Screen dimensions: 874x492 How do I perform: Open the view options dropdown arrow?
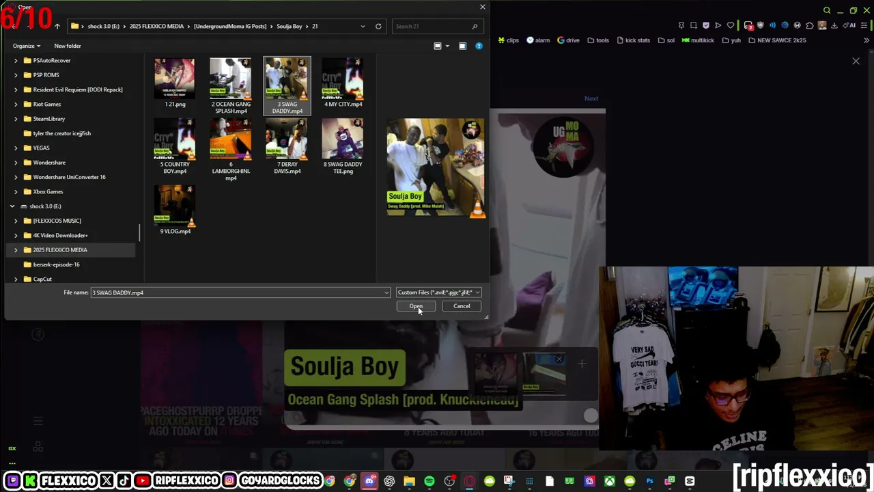[x=447, y=46]
